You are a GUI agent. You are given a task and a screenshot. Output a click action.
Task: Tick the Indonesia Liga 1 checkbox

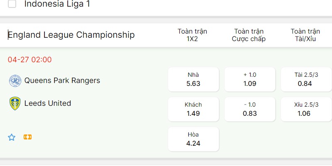[12, 4]
